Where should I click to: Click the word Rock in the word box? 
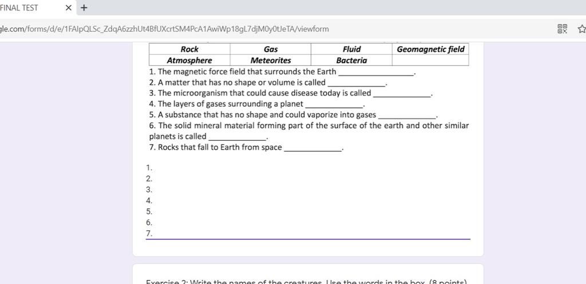coord(189,49)
